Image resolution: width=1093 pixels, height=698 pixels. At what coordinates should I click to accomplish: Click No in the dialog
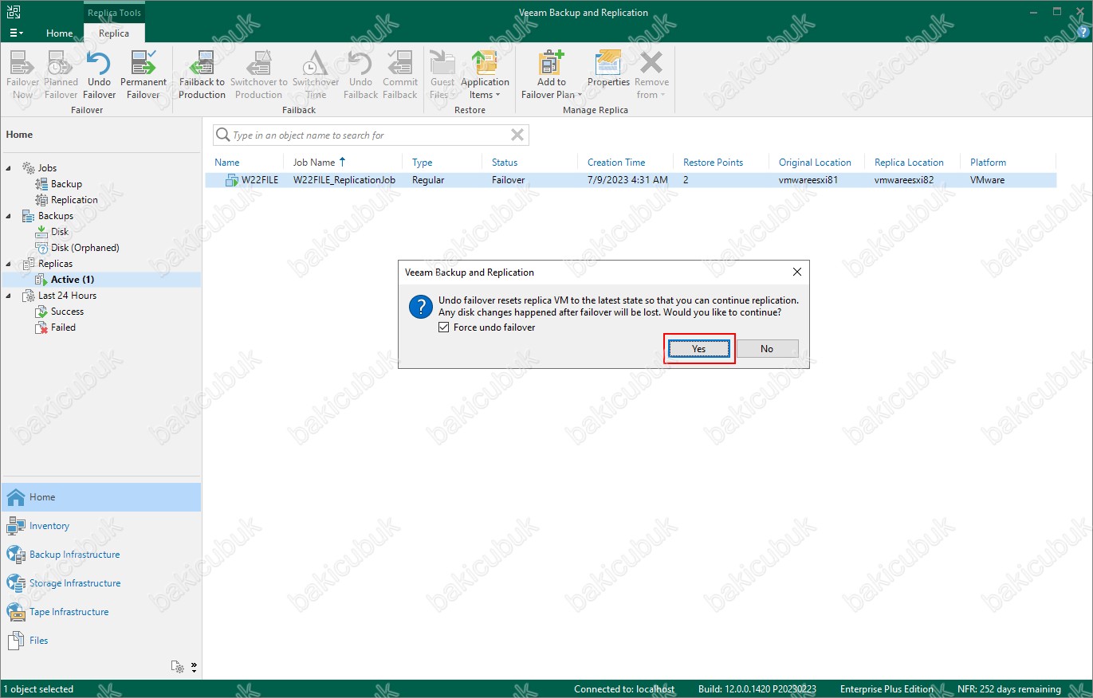coord(767,348)
